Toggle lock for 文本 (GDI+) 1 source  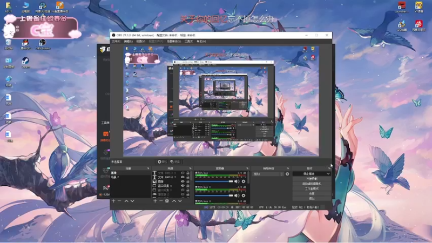[188, 177]
